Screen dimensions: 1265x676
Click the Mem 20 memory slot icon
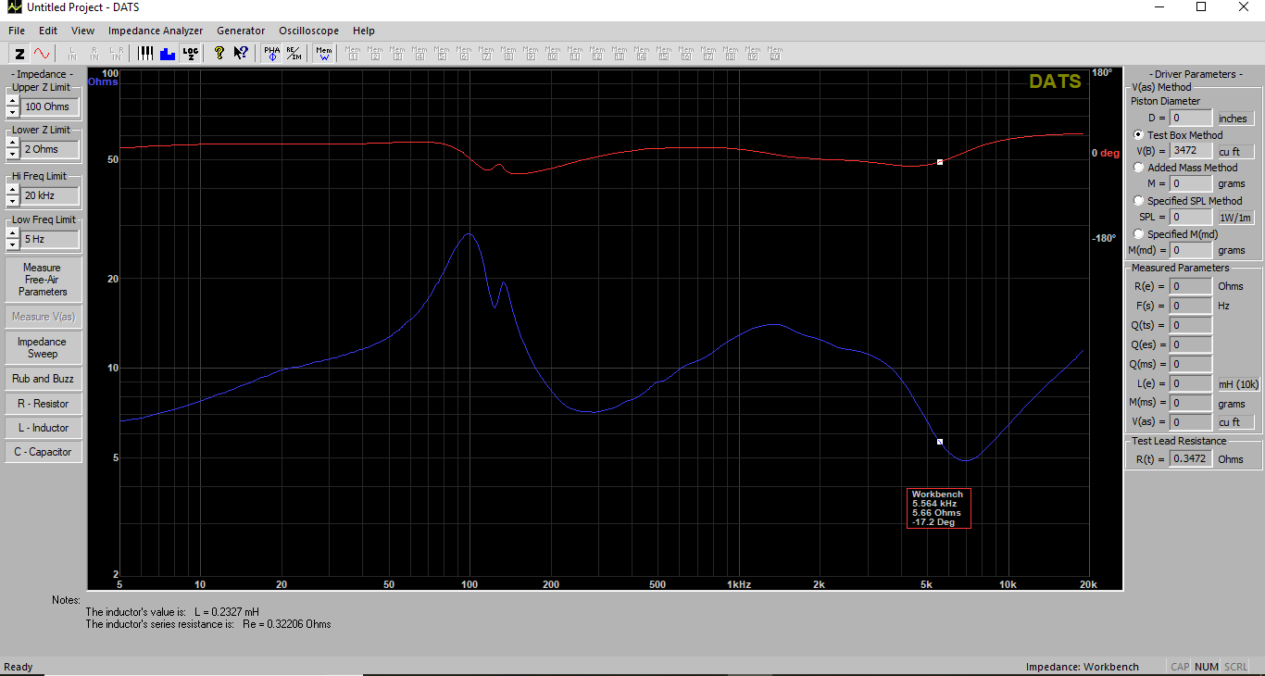(x=775, y=54)
